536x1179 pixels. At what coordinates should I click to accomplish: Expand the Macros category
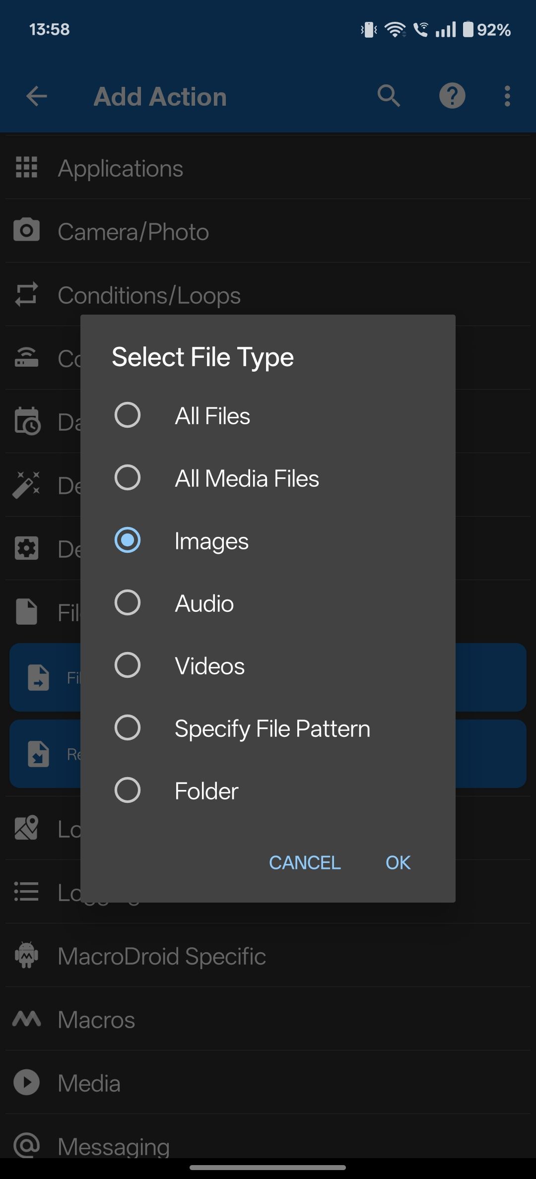coord(268,1019)
